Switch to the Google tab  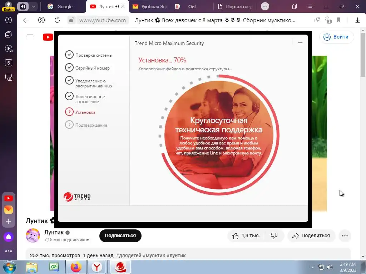(64, 6)
